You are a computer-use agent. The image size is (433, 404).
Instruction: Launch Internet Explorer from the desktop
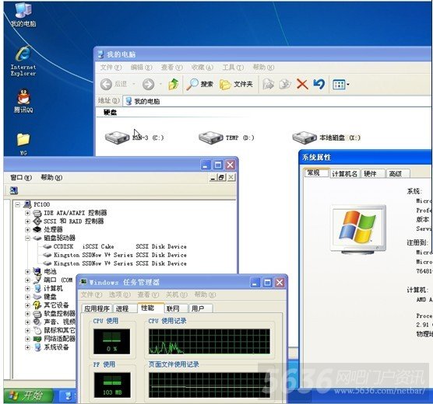23,61
